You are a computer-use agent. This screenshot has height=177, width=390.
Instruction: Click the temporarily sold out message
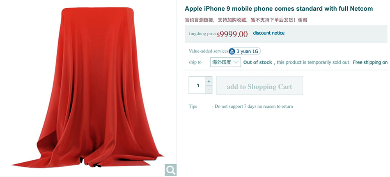313,62
